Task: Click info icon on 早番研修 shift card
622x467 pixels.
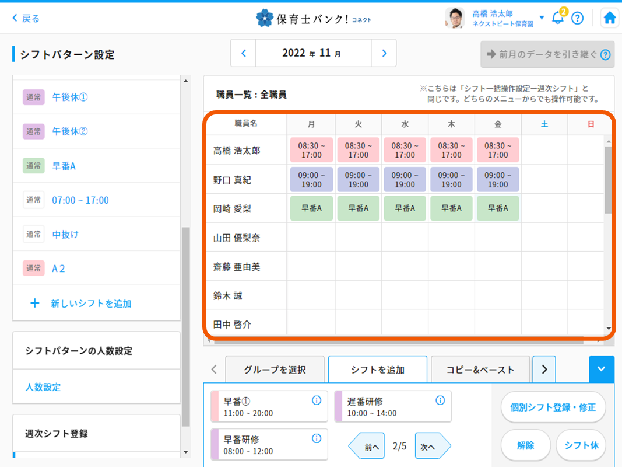Action: [x=317, y=438]
